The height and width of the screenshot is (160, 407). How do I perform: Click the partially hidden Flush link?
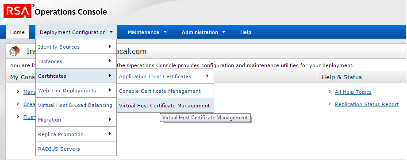(x=29, y=117)
